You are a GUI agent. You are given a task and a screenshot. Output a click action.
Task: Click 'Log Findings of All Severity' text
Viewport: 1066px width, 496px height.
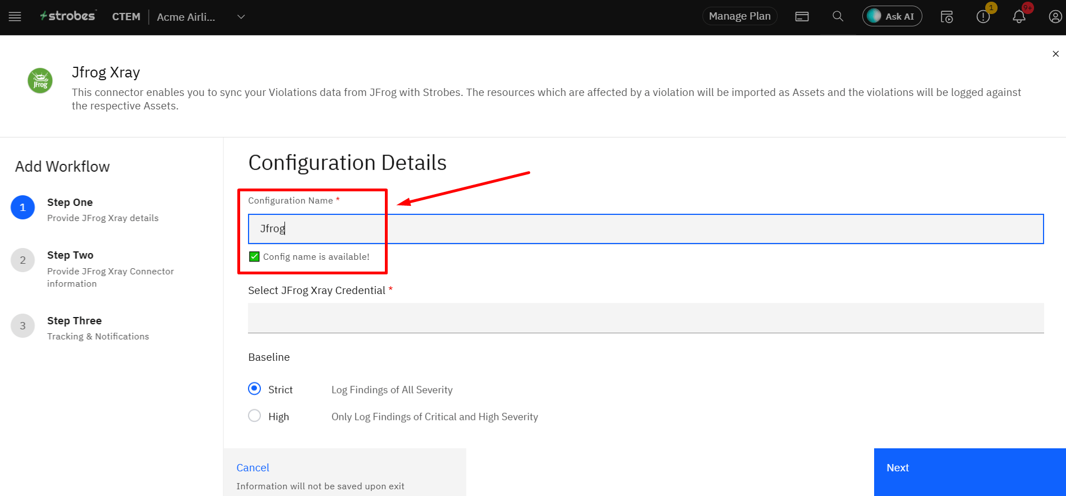pos(392,390)
